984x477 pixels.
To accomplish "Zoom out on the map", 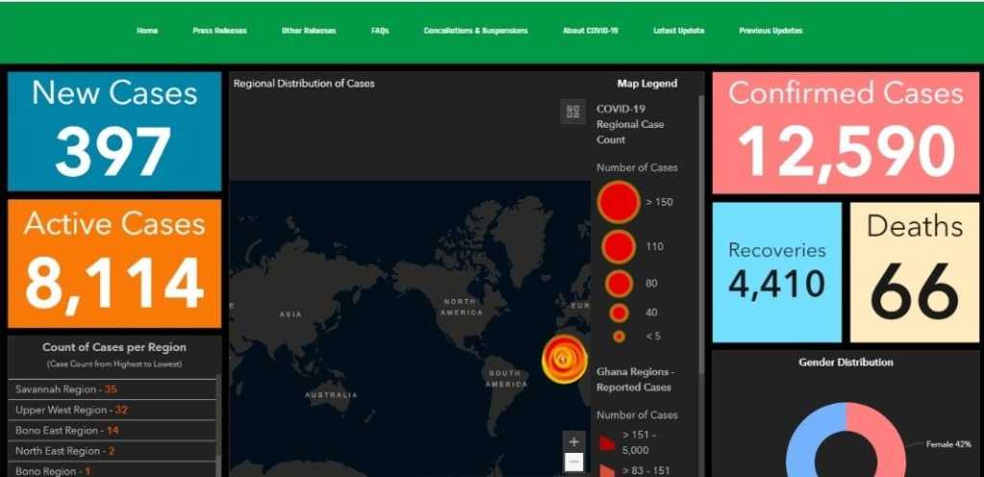I will [x=574, y=464].
